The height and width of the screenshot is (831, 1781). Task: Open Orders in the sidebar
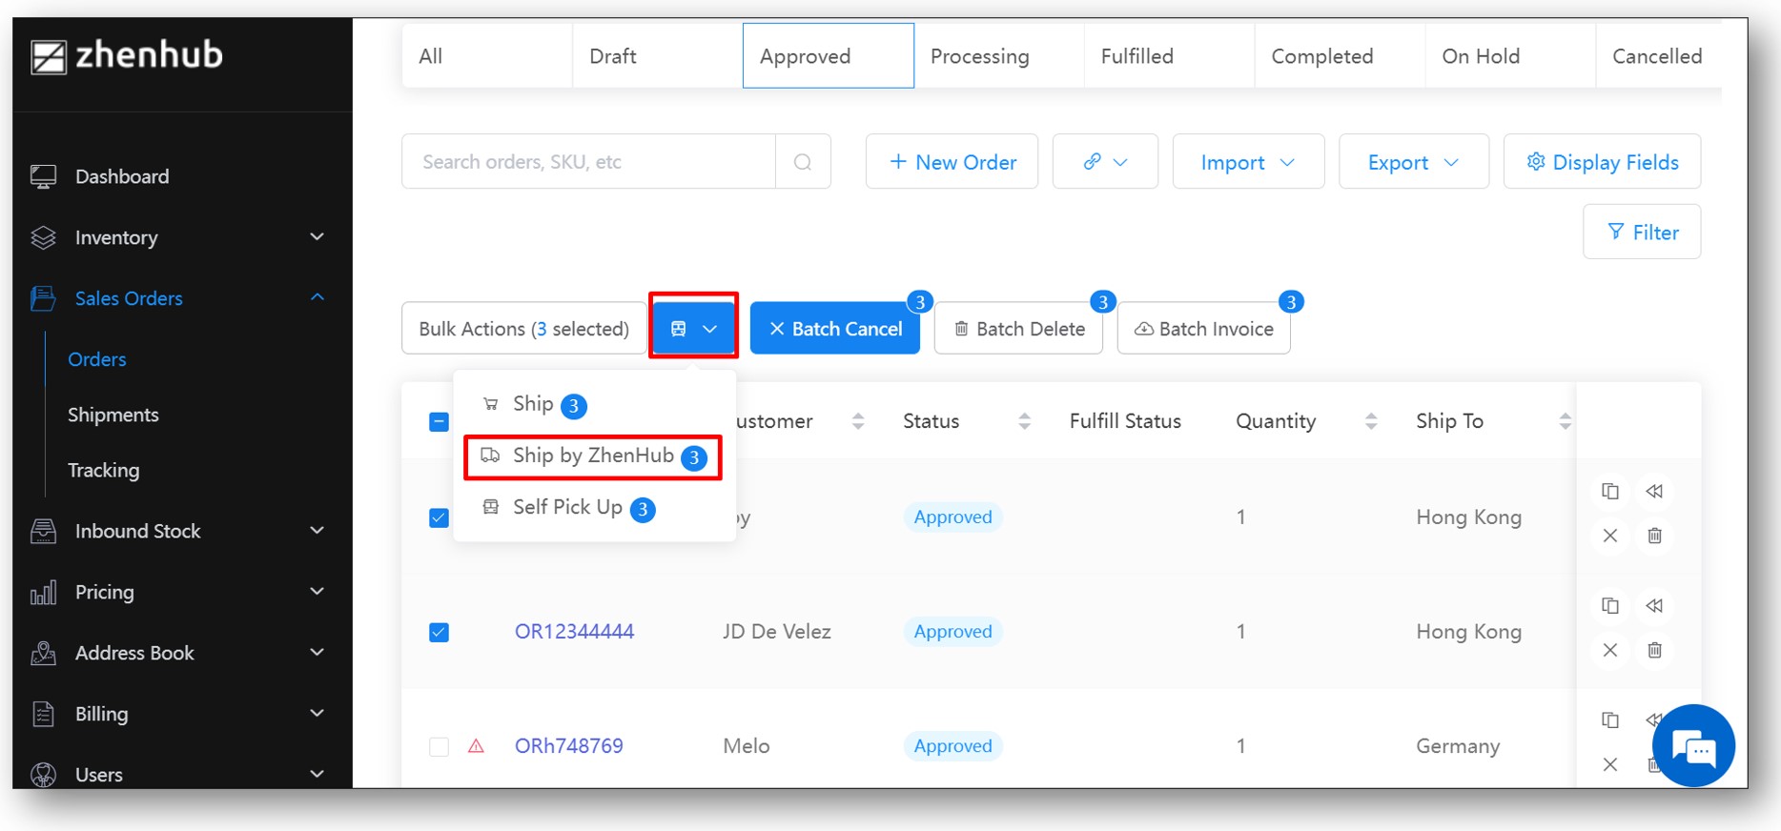97,359
